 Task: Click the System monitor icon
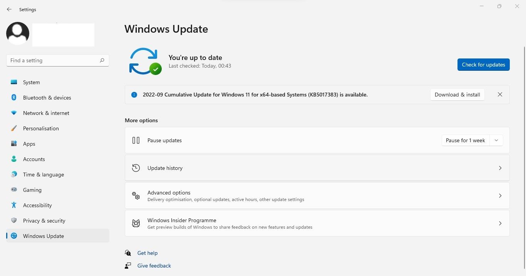[14, 82]
